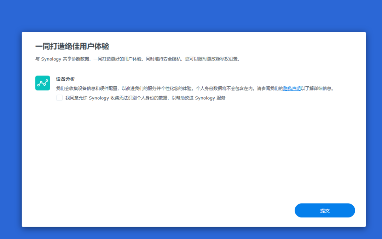The height and width of the screenshot is (239, 382).
Task: Enable the Synology data collection consent checkbox
Action: (x=59, y=98)
